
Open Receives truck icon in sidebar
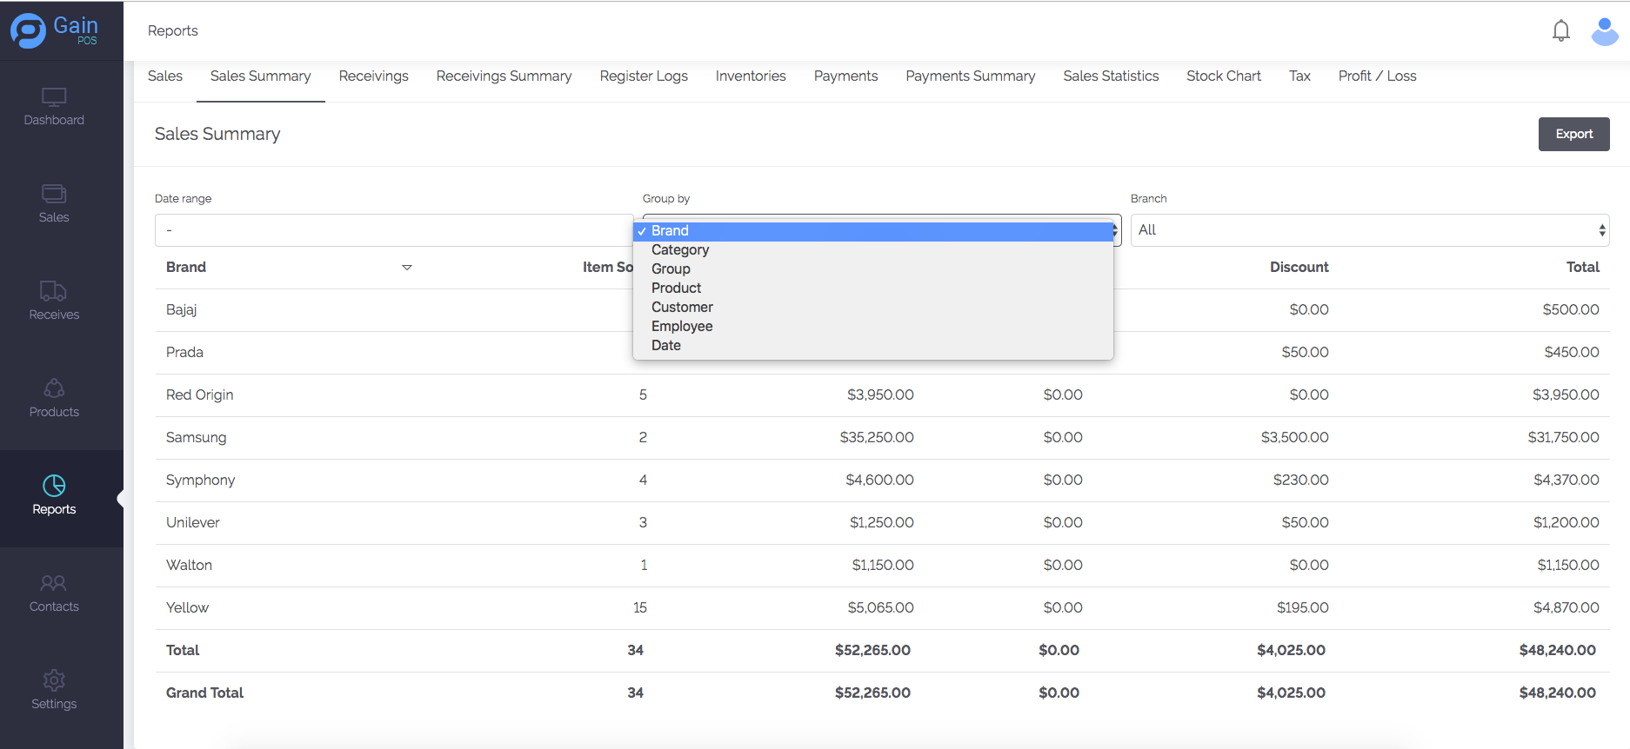[x=54, y=291]
